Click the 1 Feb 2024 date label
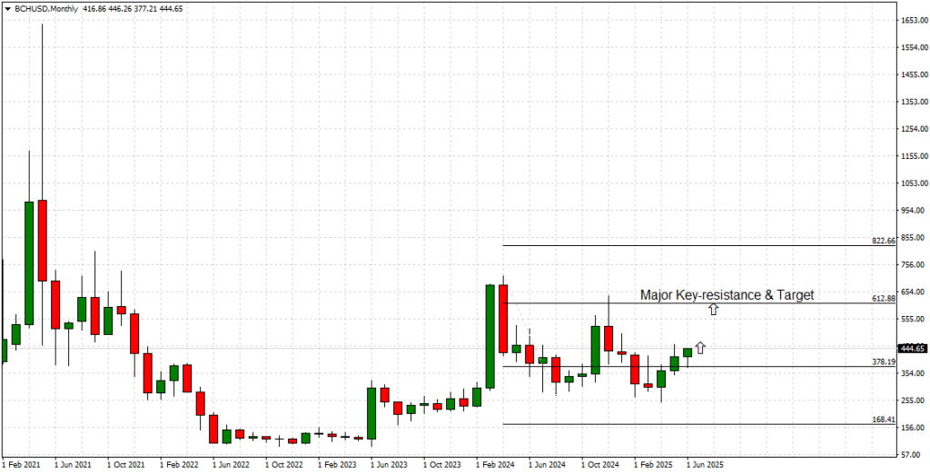Image resolution: width=930 pixels, height=474 pixels. click(x=495, y=465)
